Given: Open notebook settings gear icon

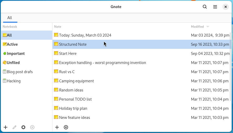Looking at the screenshot, I should [x=23, y=127].
